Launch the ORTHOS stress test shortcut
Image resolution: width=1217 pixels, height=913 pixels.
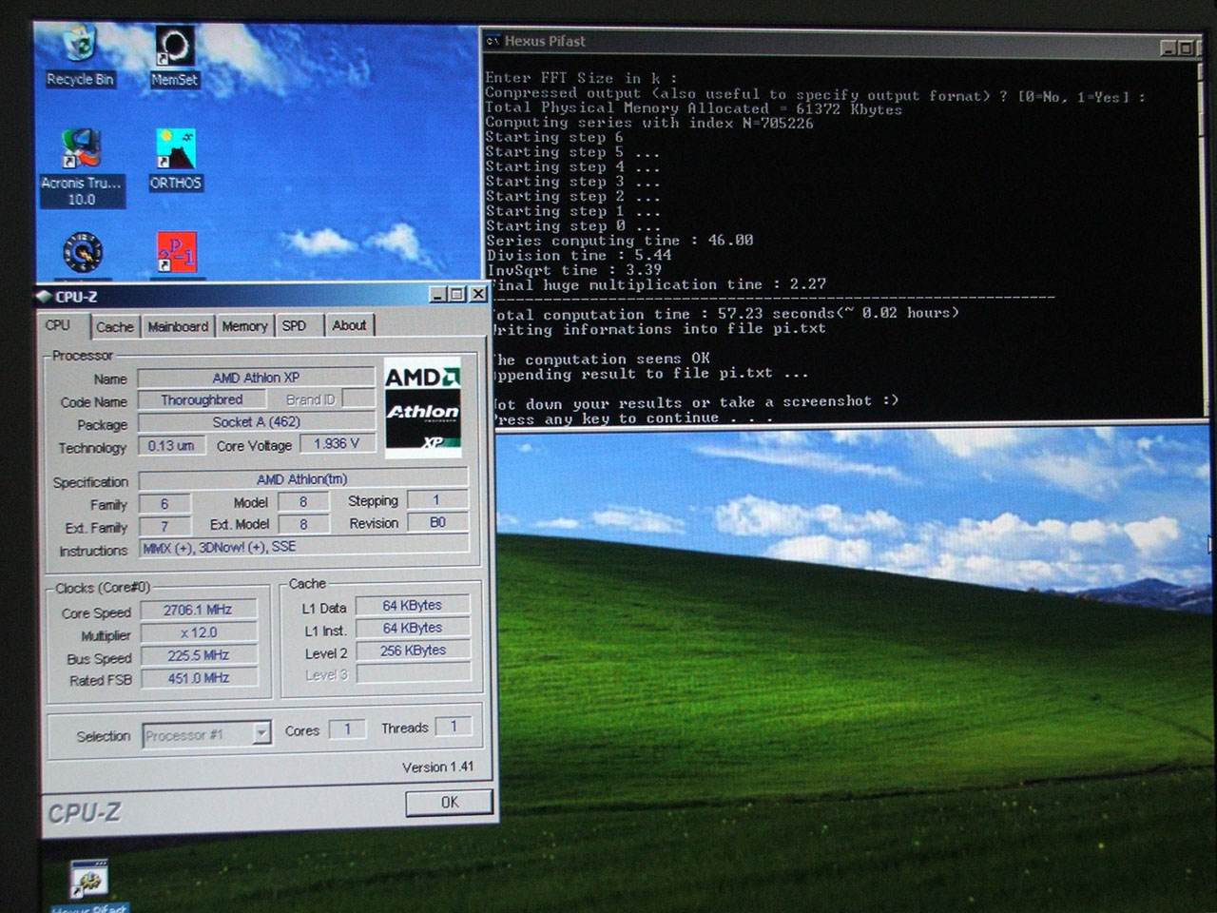click(x=175, y=160)
